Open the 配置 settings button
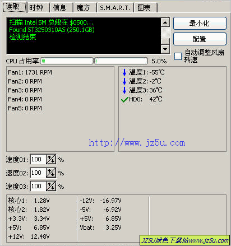 [x=200, y=39]
